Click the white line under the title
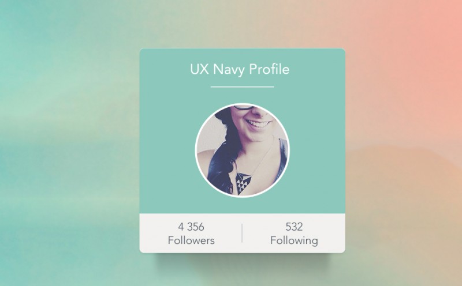 tap(242, 87)
